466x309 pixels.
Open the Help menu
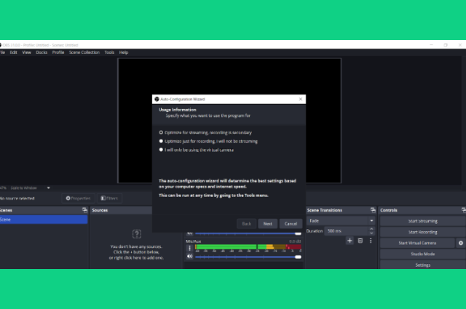pos(124,52)
